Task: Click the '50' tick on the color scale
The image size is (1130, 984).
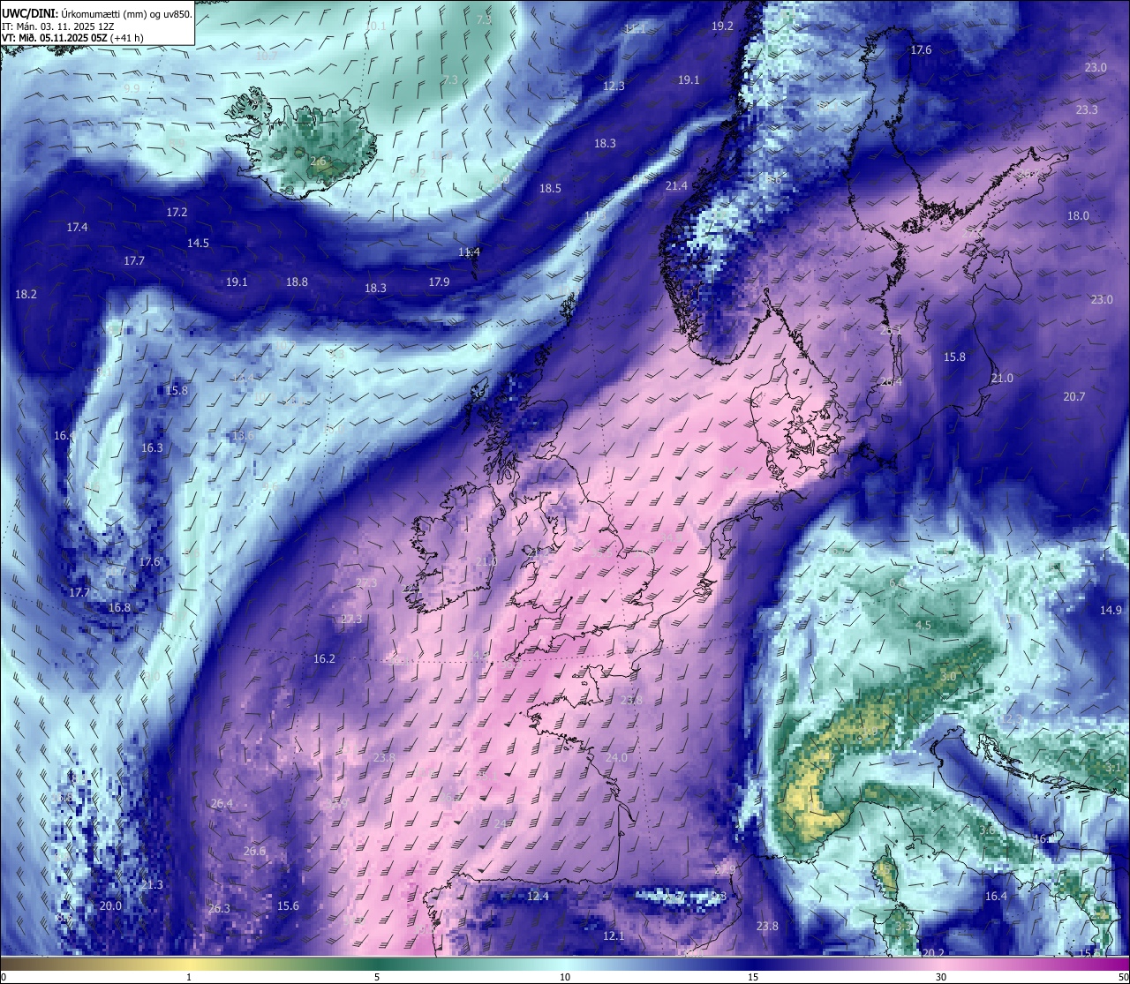Action: (x=1122, y=977)
